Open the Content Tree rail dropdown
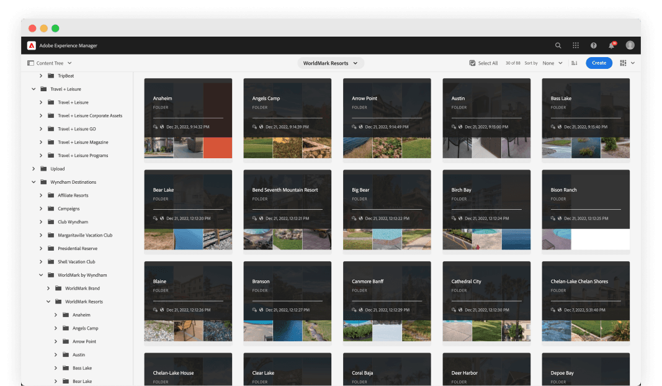Viewport: 662px width, 386px height. (69, 63)
